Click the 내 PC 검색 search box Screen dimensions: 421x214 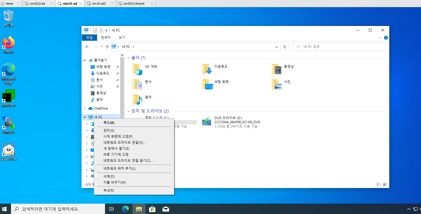tap(339, 47)
